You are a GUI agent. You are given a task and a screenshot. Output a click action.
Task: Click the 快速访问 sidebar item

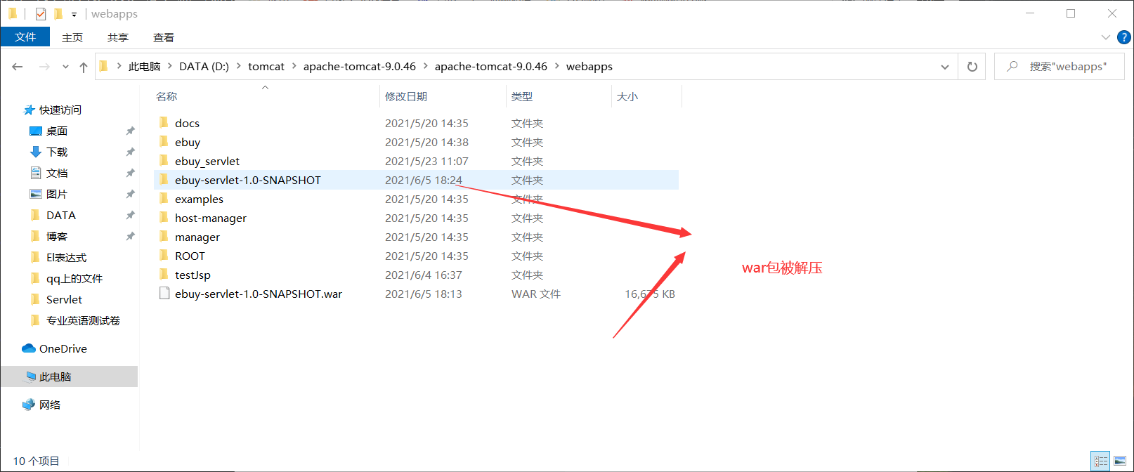60,110
